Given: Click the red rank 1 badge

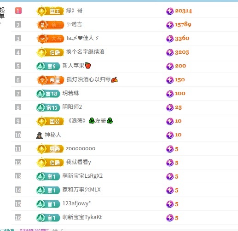Looking at the screenshot, I should (18, 11).
